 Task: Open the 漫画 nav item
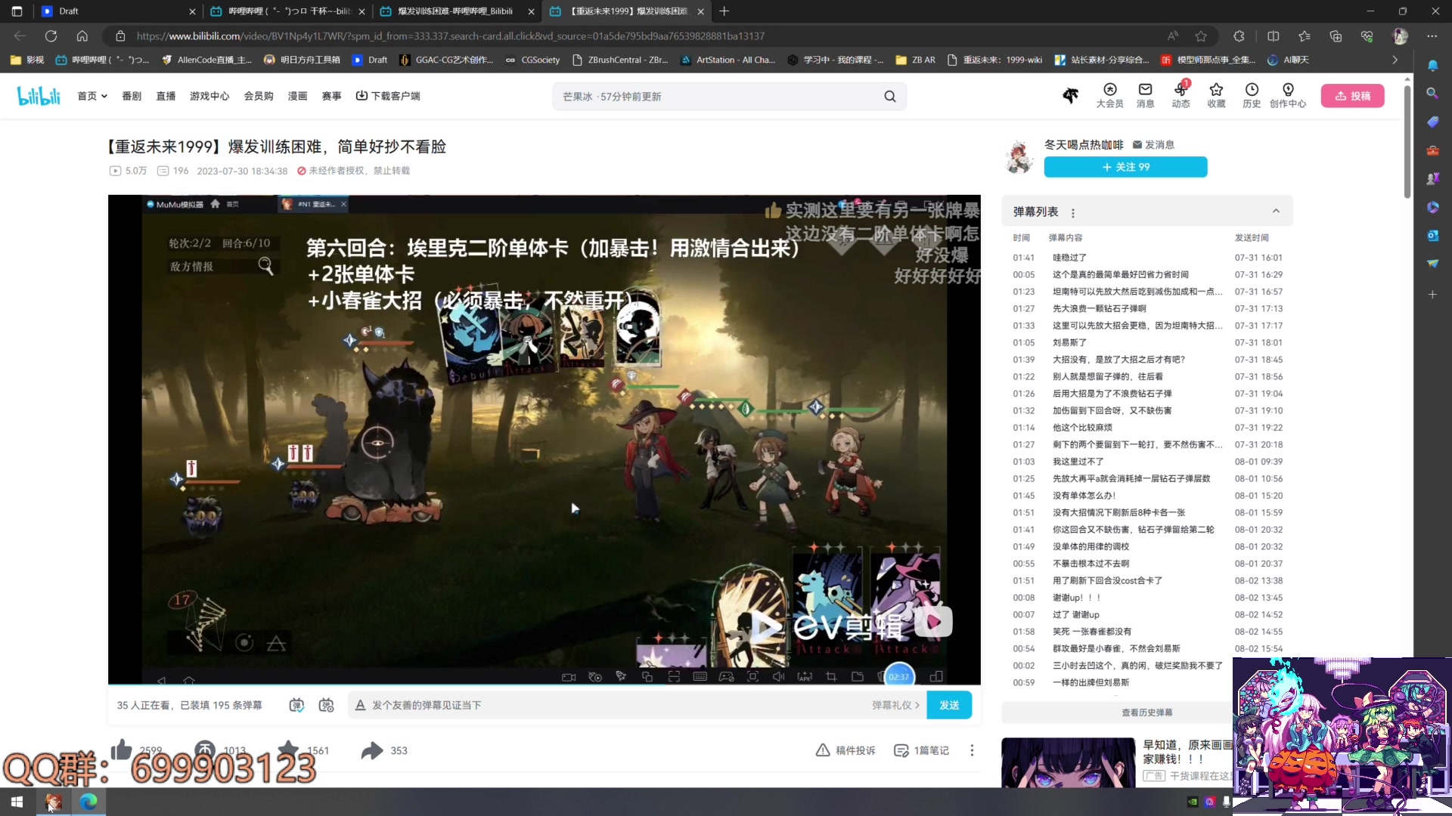[297, 96]
